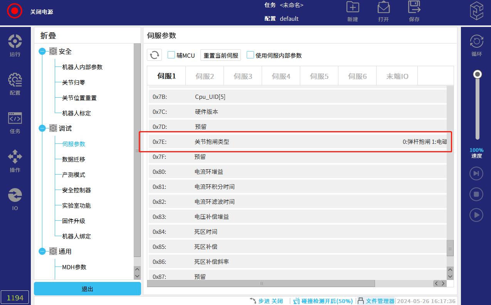Click the 保存 (Save) icon

(414, 8)
